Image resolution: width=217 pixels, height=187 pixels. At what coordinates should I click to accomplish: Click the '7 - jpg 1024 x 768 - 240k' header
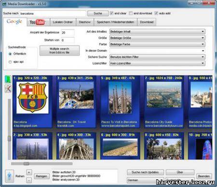click(x=163, y=78)
